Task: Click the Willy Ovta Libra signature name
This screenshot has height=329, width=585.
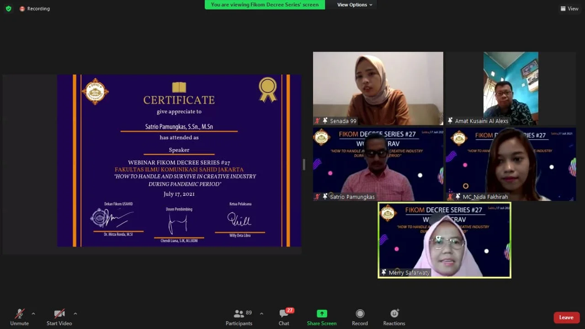Action: point(240,235)
